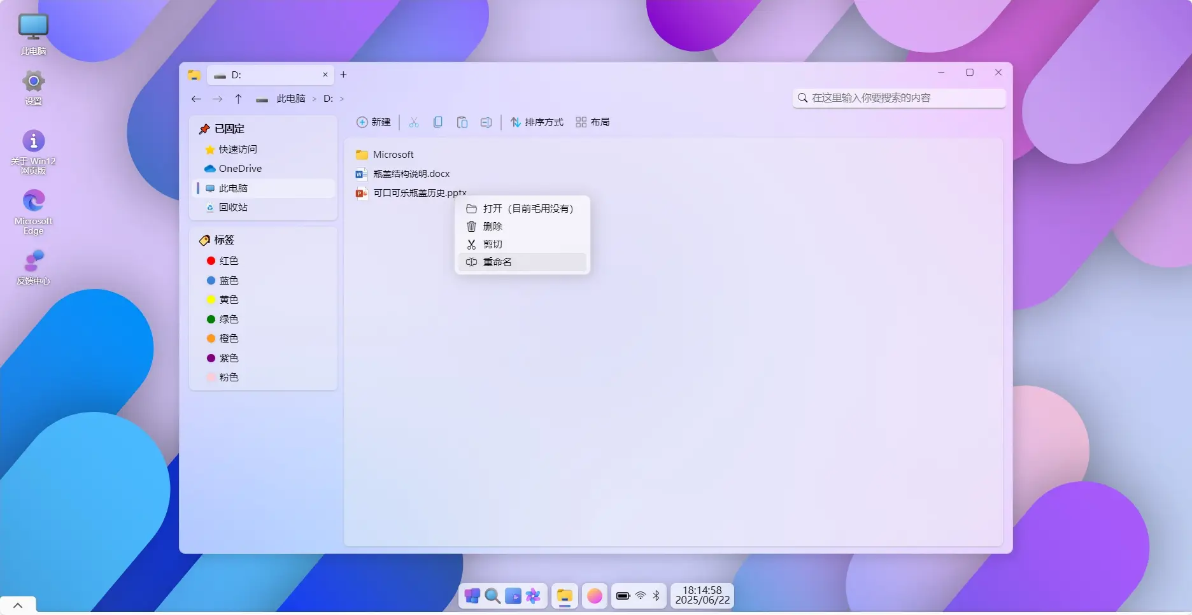Add a new tab with plus button
Image resolution: width=1192 pixels, height=615 pixels.
click(343, 74)
